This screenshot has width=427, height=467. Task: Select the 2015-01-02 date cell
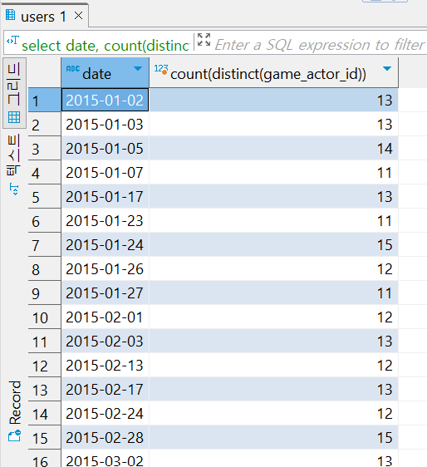pyautogui.click(x=106, y=100)
